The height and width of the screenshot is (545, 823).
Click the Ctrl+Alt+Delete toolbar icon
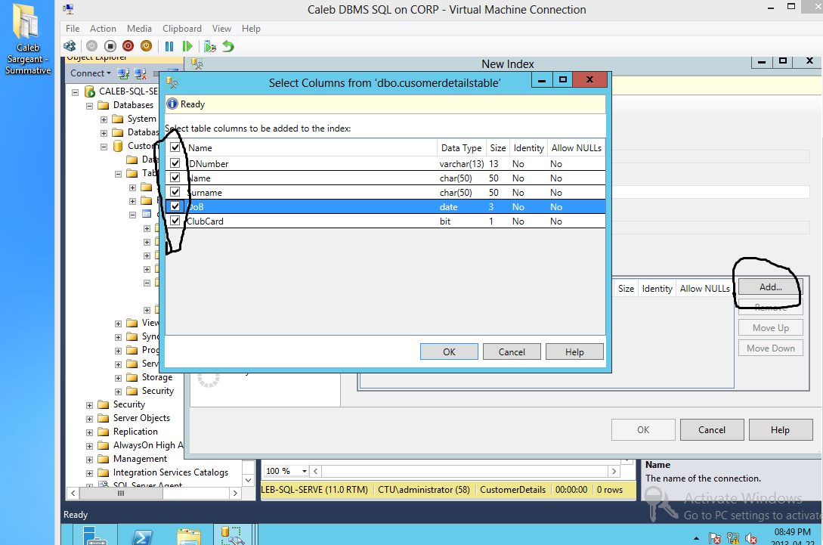(x=70, y=46)
